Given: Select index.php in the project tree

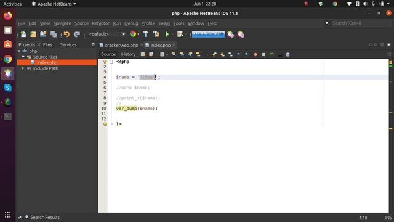Looking at the screenshot, I should tap(47, 63).
